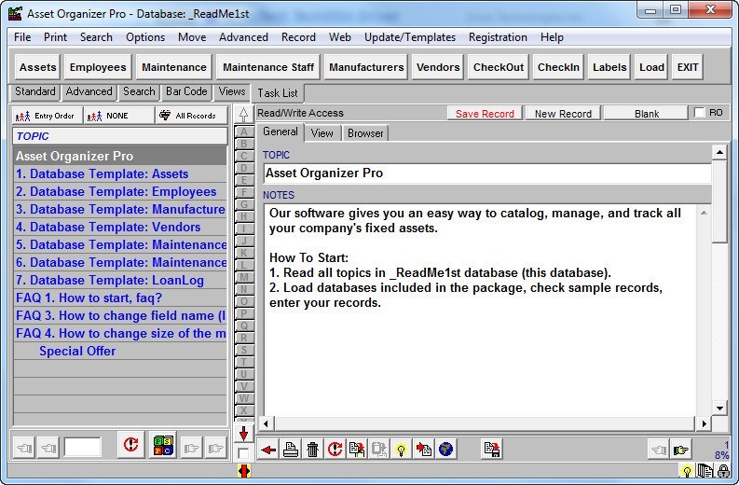Click the Blank button
The width and height of the screenshot is (739, 485).
coord(646,114)
